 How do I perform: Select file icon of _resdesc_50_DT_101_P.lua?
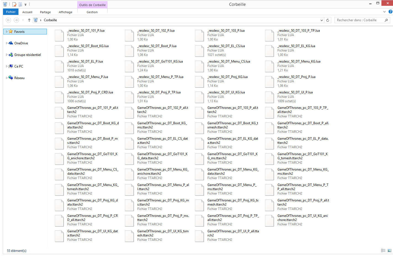coord(59,36)
